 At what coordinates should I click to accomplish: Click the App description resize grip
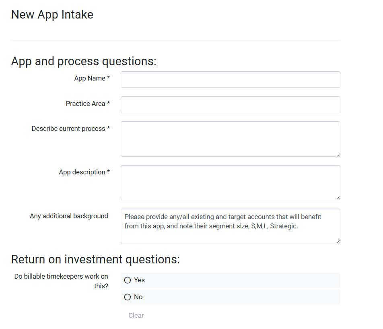coord(338,198)
